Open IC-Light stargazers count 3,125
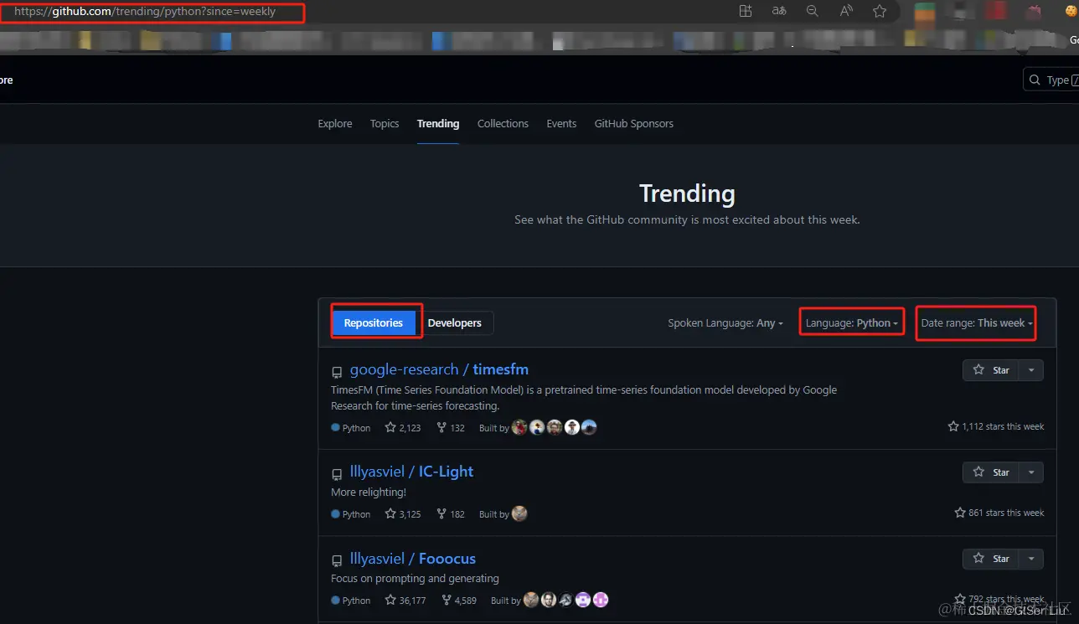The width and height of the screenshot is (1079, 624). coord(403,513)
